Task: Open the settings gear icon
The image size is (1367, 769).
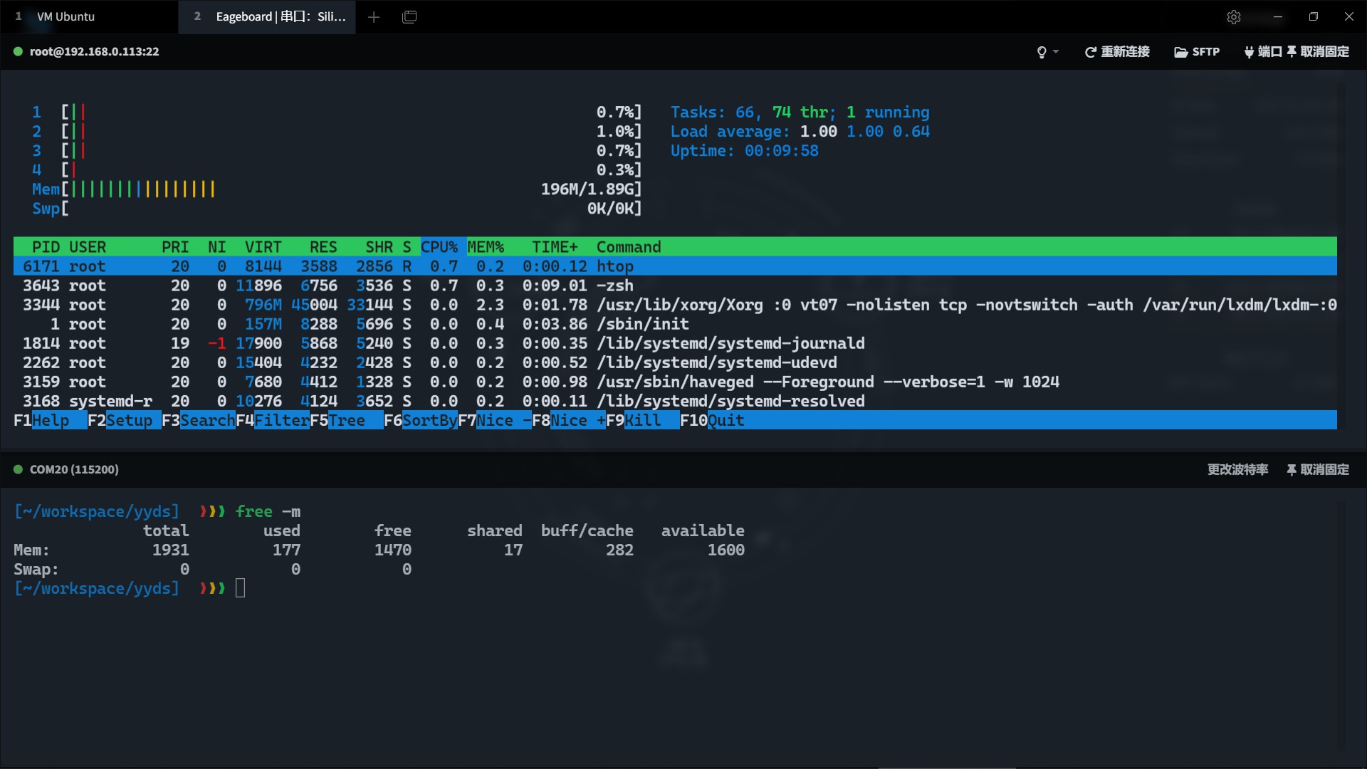Action: point(1234,17)
